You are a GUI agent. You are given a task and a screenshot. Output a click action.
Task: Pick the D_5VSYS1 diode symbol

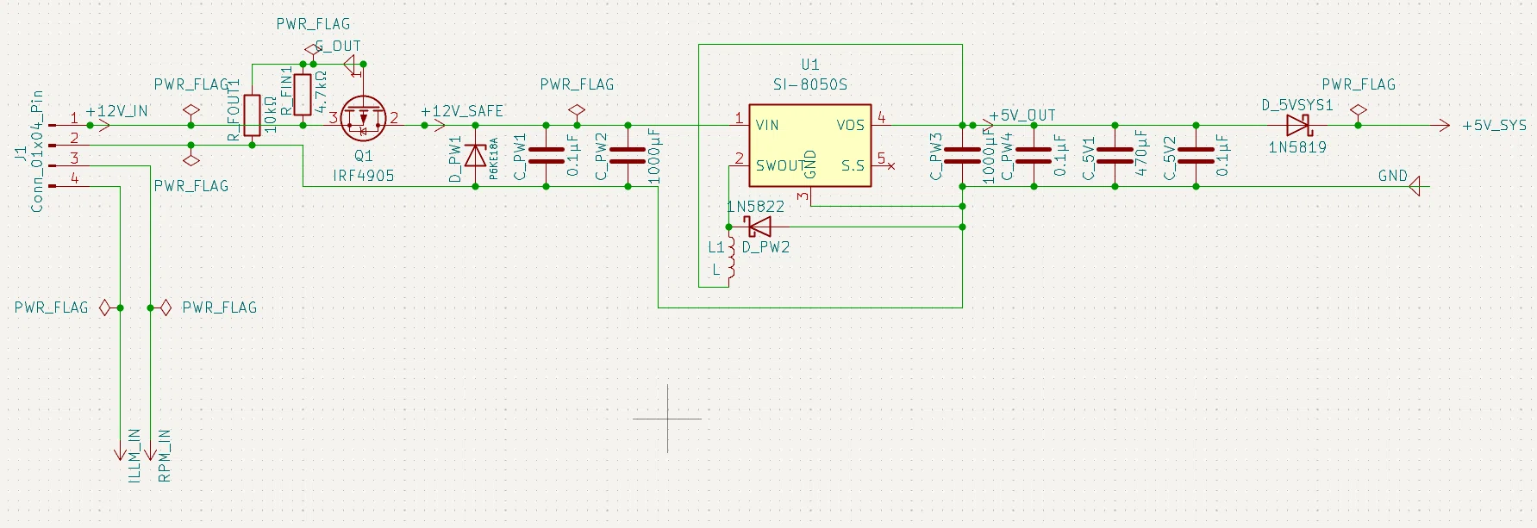click(x=1298, y=126)
